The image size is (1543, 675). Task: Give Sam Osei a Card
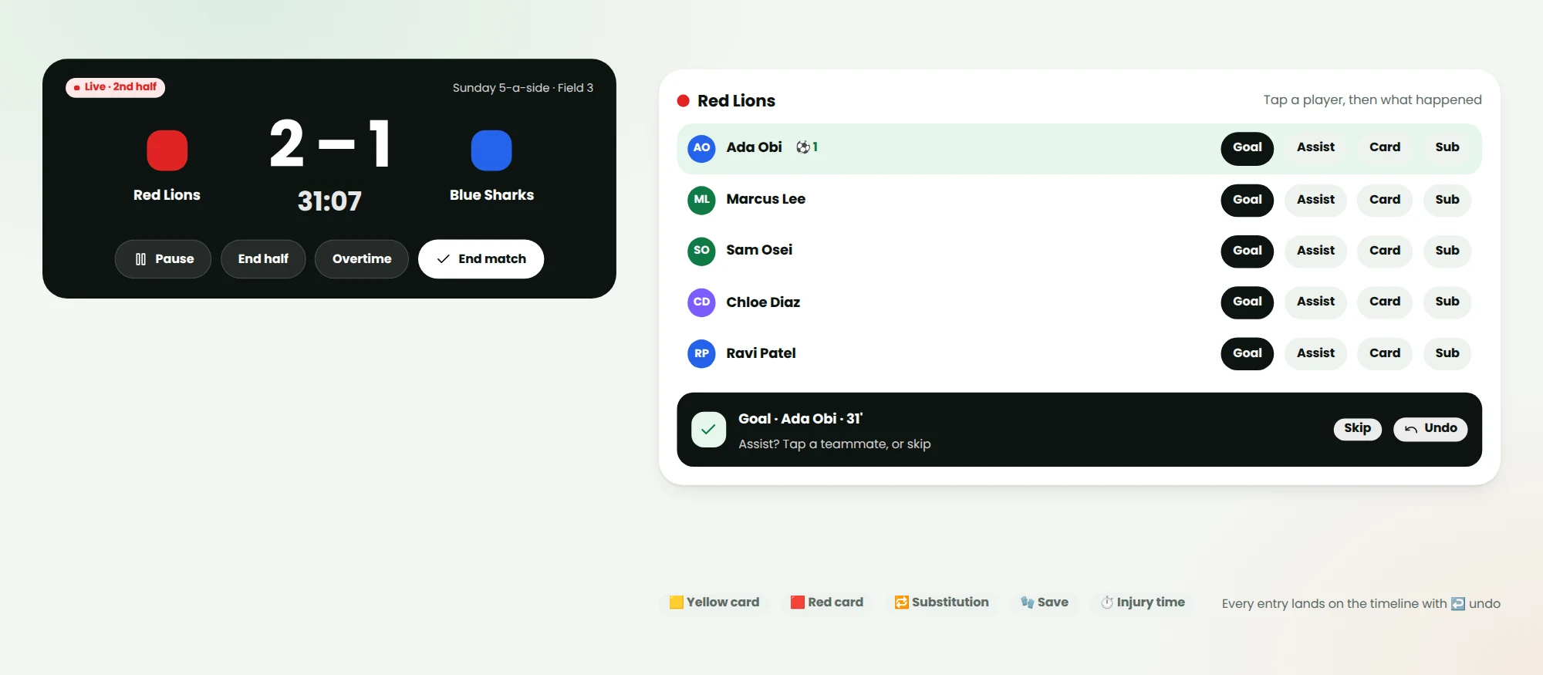(x=1385, y=251)
